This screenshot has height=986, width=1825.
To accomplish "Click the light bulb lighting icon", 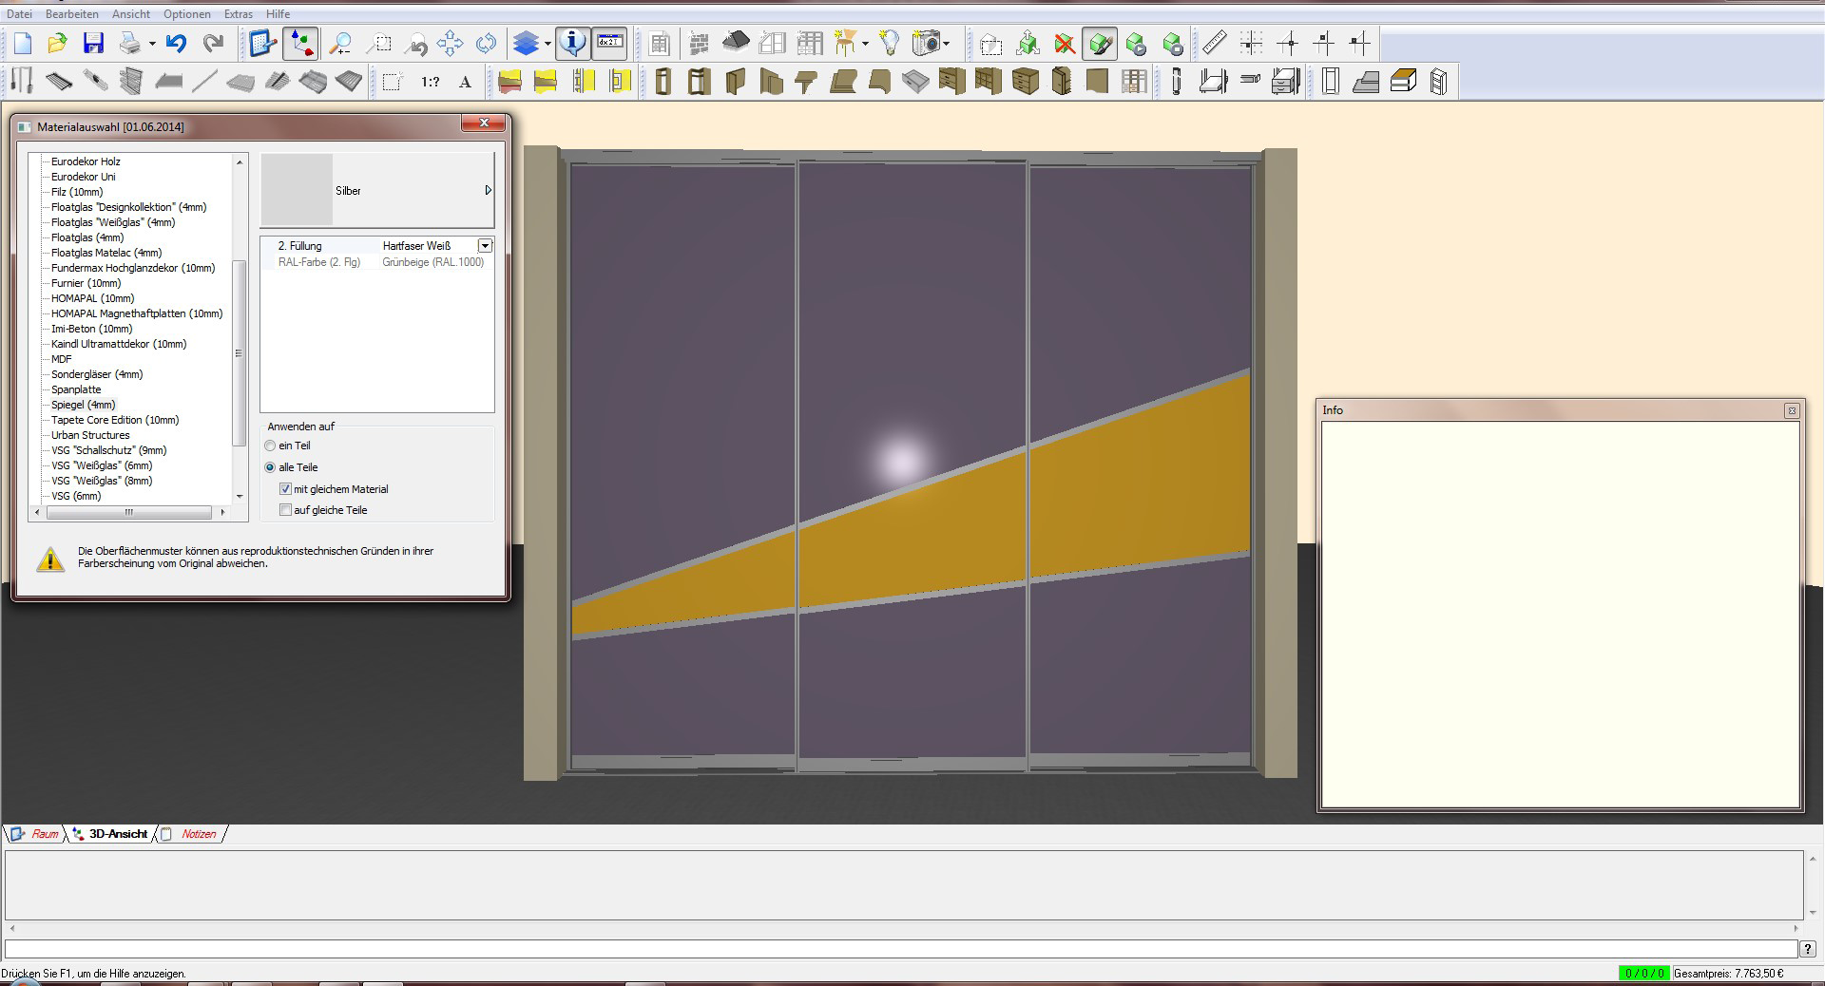I will [889, 44].
